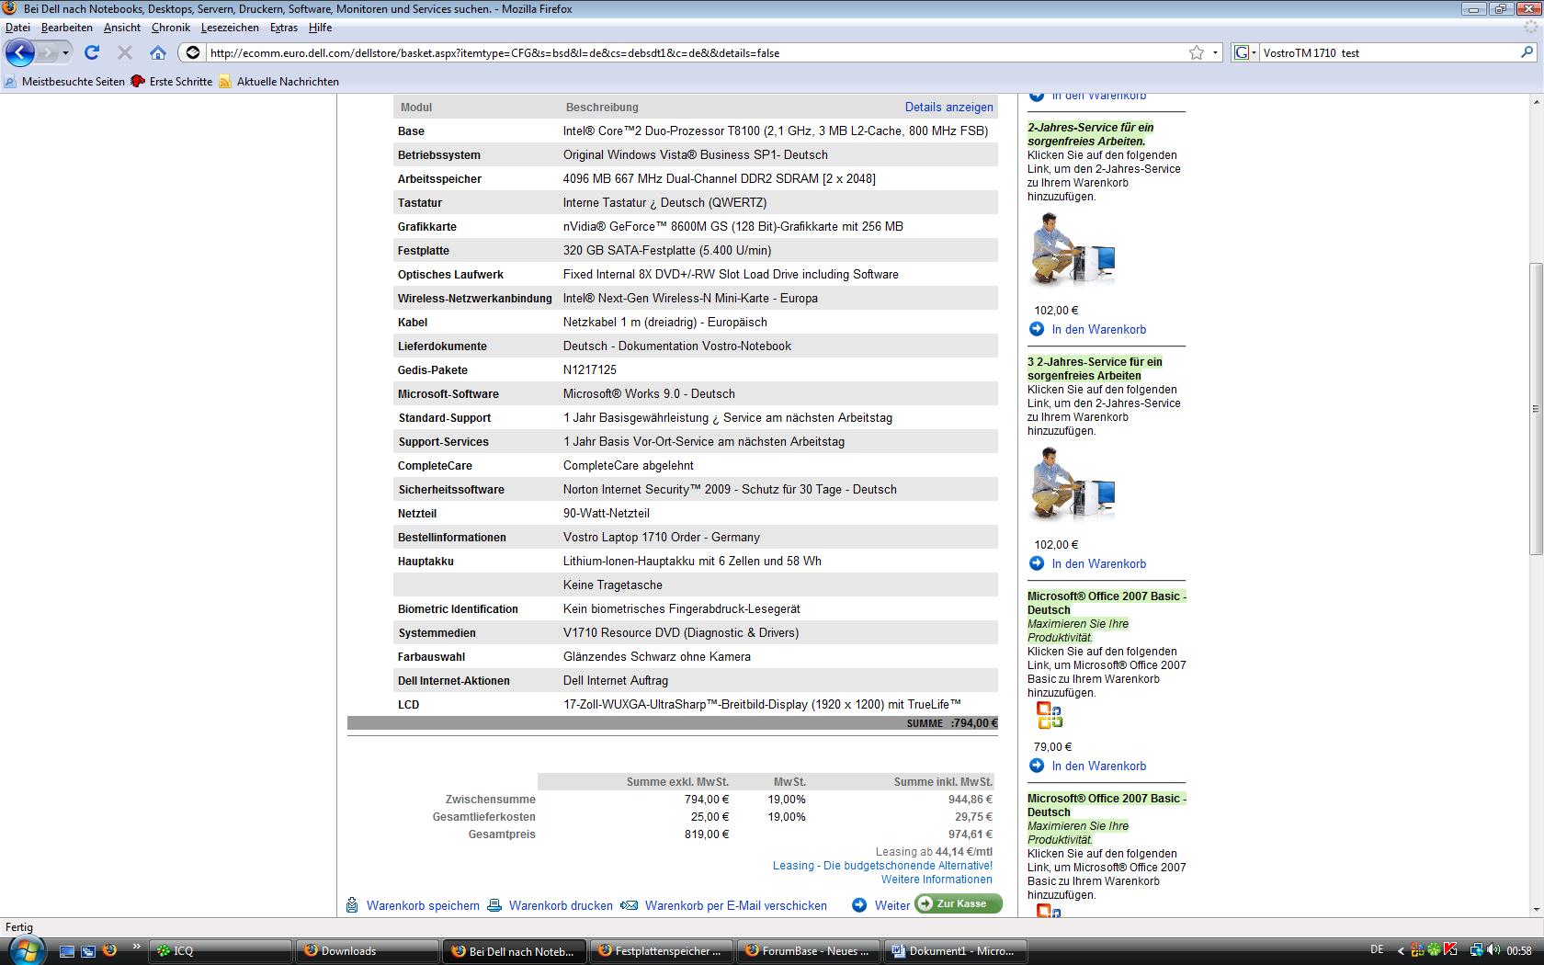
Task: Click Warenkorb speichern link
Action: click(423, 905)
